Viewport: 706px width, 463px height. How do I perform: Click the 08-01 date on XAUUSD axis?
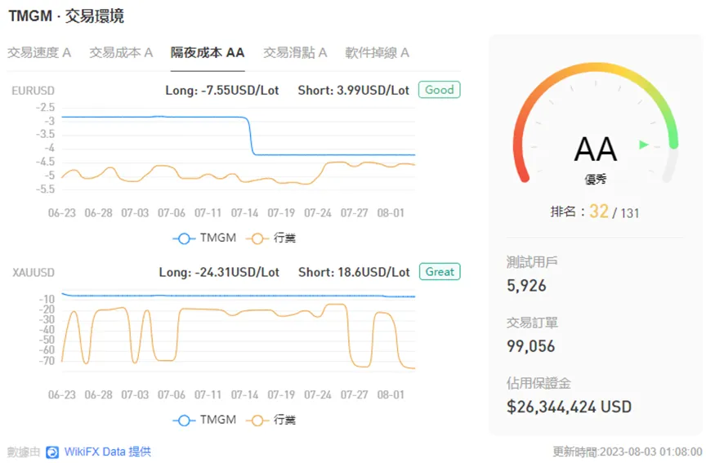[x=391, y=395]
